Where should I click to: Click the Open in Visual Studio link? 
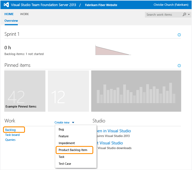114,131
